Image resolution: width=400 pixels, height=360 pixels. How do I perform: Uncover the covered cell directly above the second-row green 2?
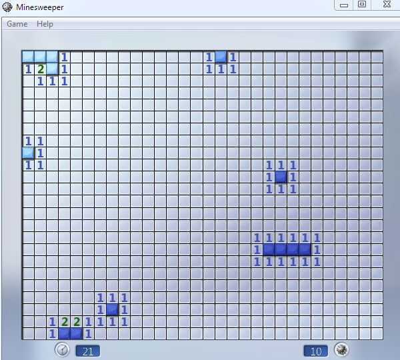[x=40, y=57]
